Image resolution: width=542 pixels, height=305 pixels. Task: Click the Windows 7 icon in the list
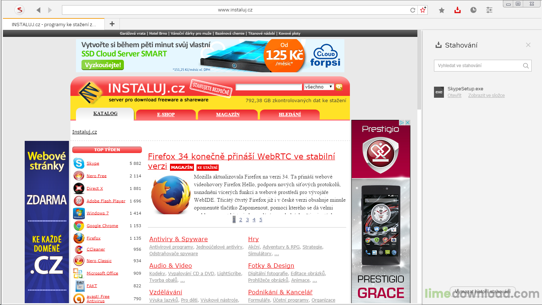point(79,213)
